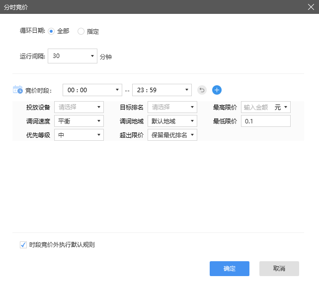Click the 投放设备 label
Image resolution: width=319 pixels, height=286 pixels.
click(x=38, y=107)
